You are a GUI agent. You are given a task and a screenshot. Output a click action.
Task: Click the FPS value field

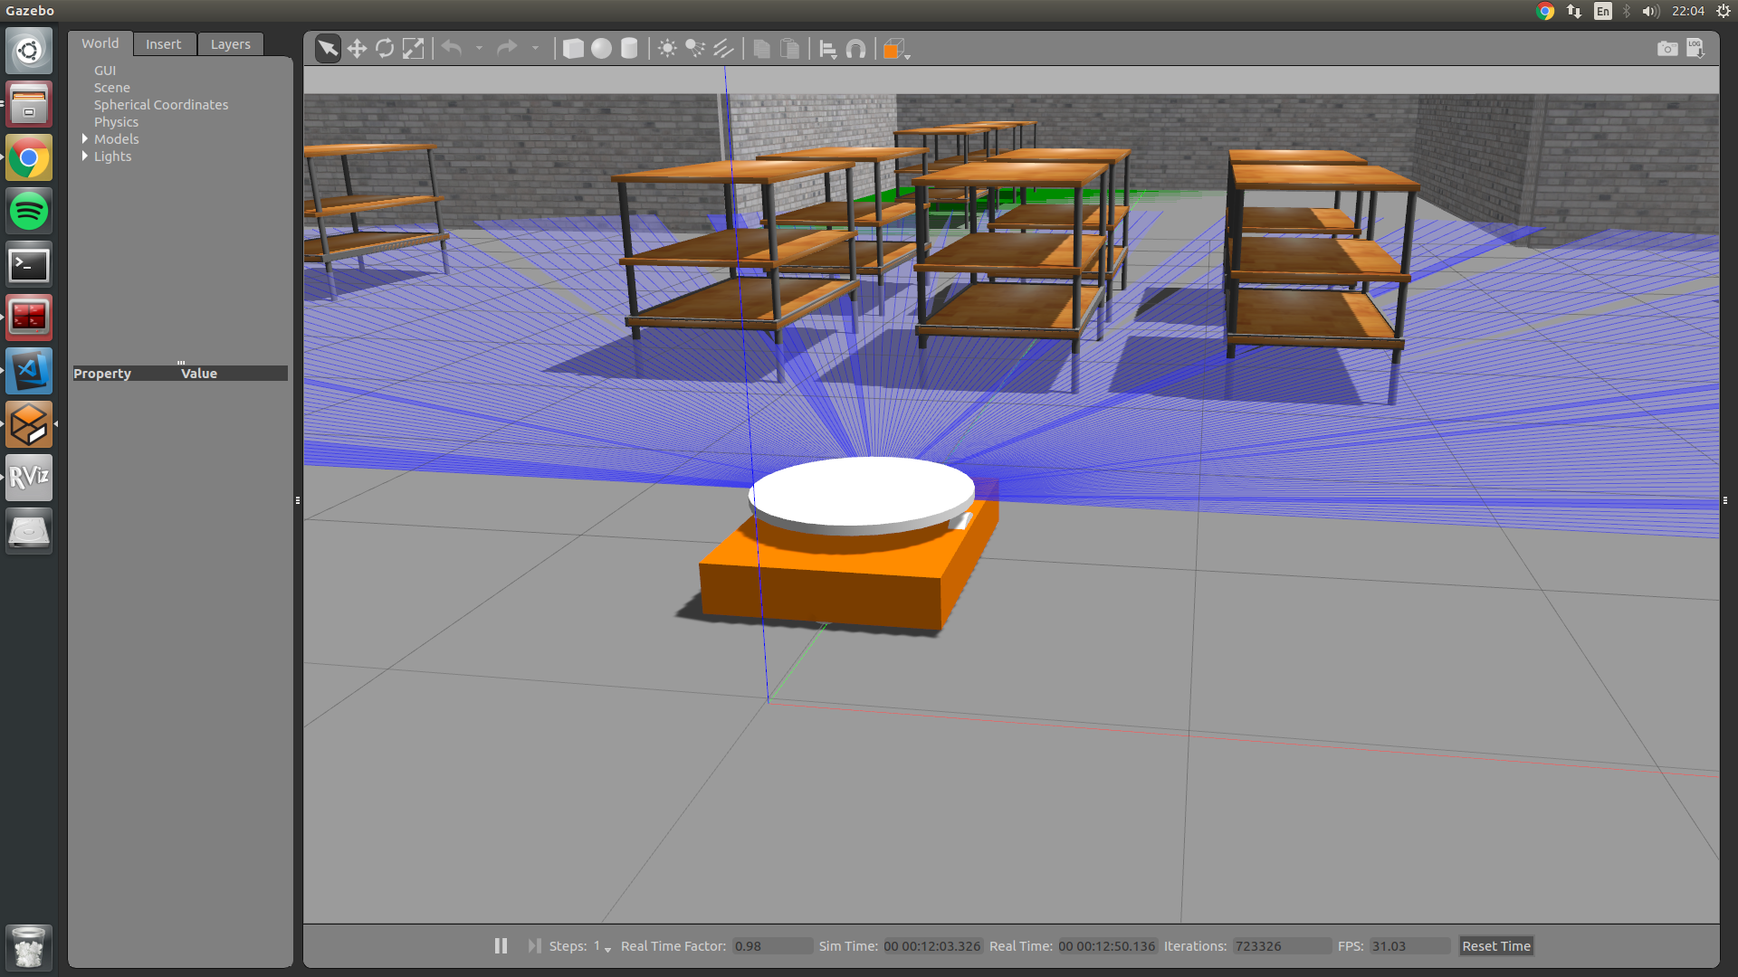click(1409, 946)
